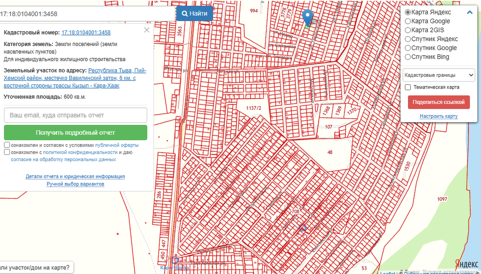481x274 pixels.
Task: Click cadastral number link 17:18:0104001:3458
Action: (x=86, y=33)
